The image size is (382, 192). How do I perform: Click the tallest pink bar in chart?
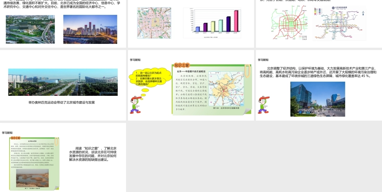click(236, 21)
